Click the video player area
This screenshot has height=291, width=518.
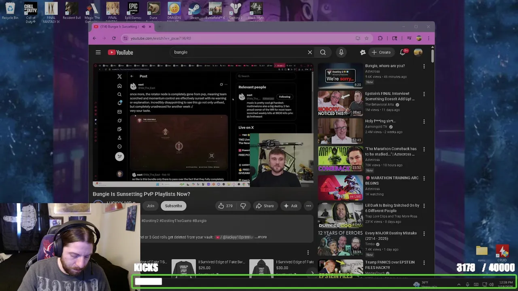[203, 125]
